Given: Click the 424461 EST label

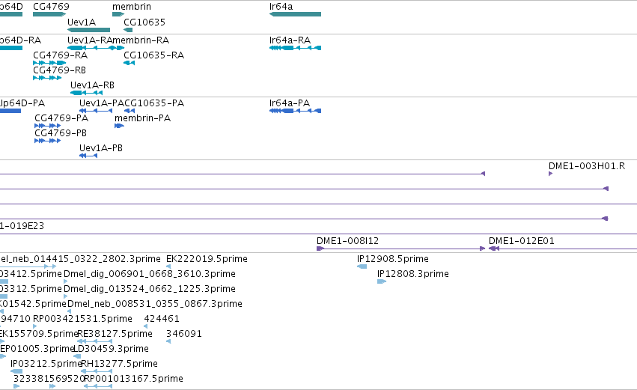Looking at the screenshot, I should [162, 319].
